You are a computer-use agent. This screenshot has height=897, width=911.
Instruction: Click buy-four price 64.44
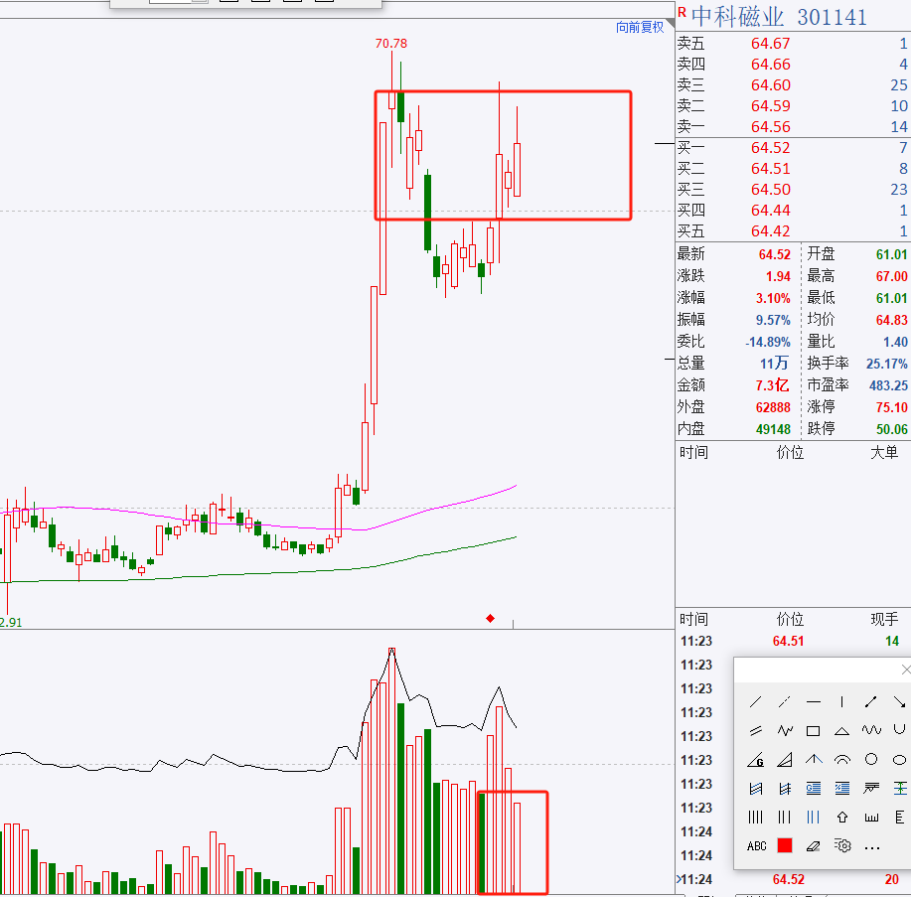pyautogui.click(x=770, y=211)
